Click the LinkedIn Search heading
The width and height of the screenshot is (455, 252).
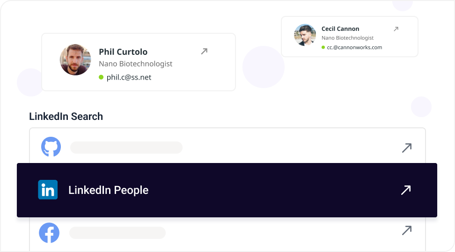pos(66,117)
